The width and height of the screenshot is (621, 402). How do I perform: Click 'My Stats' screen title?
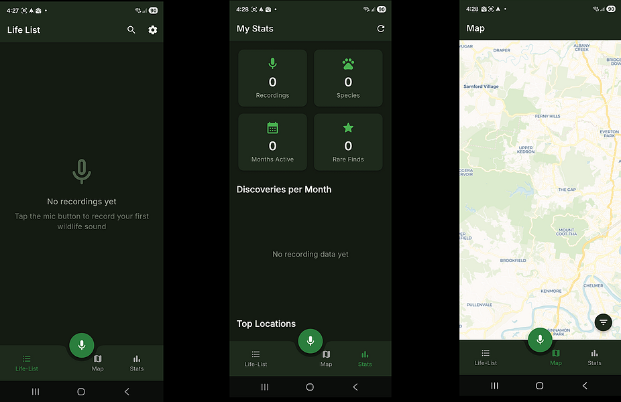tap(255, 29)
